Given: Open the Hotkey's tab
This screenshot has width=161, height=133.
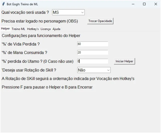Looking at the screenshot, I should point(33,29).
